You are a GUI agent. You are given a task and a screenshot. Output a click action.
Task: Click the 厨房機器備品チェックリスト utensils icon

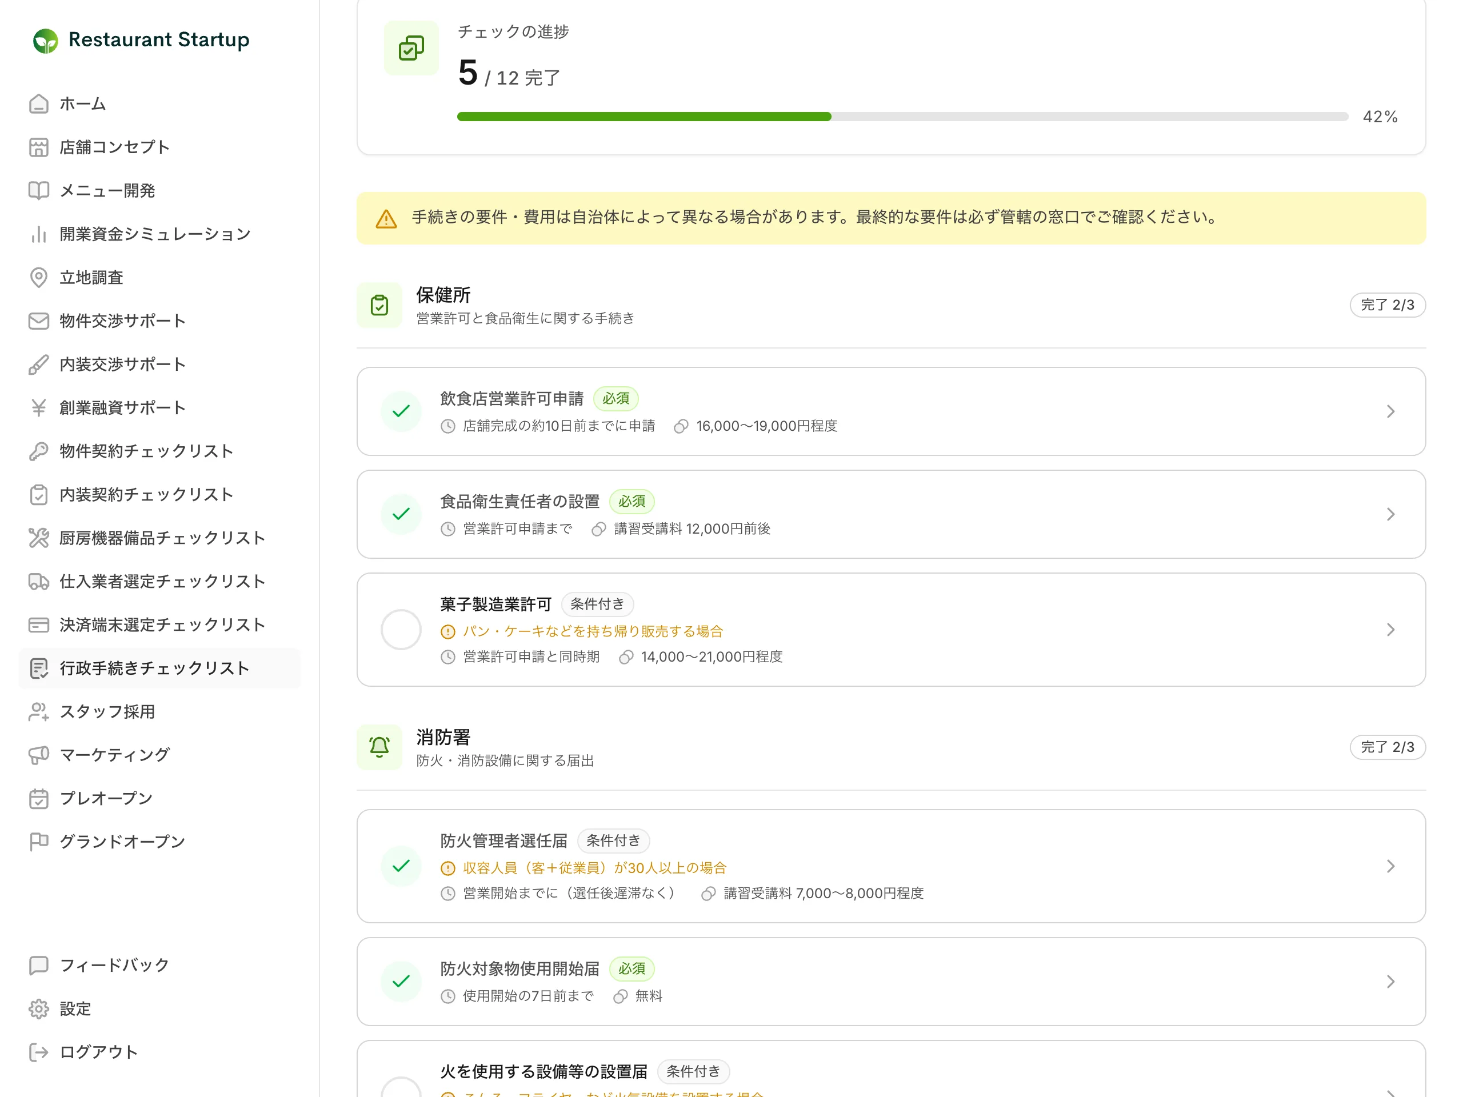point(39,538)
